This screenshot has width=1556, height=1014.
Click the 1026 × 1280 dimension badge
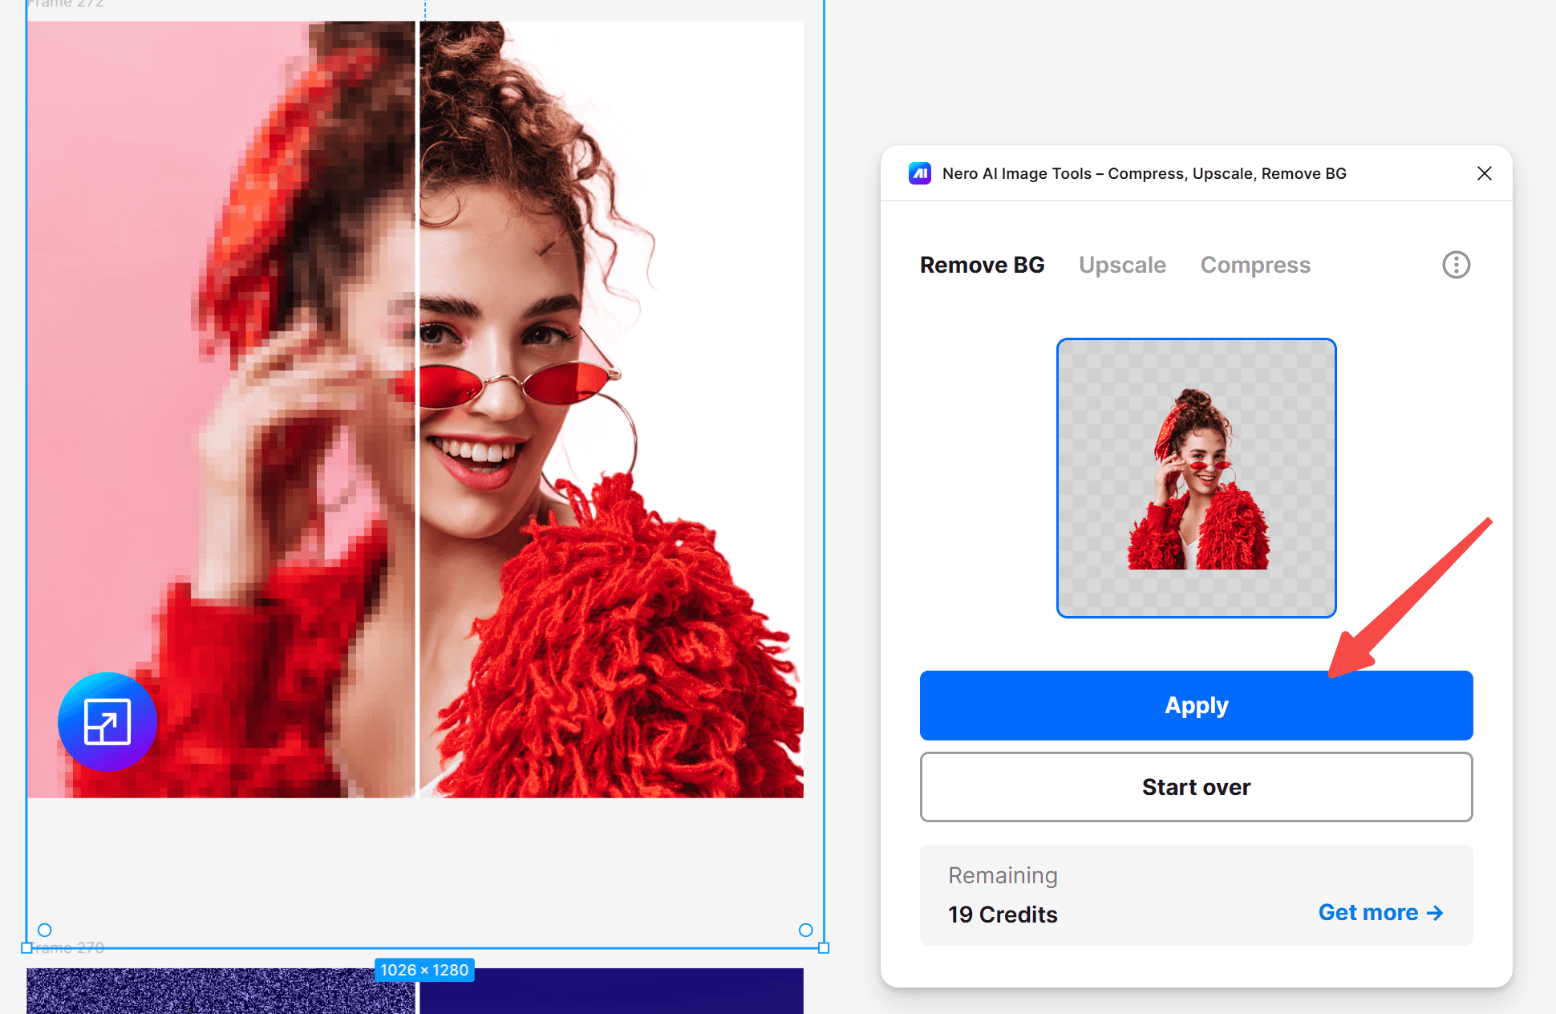(x=424, y=970)
